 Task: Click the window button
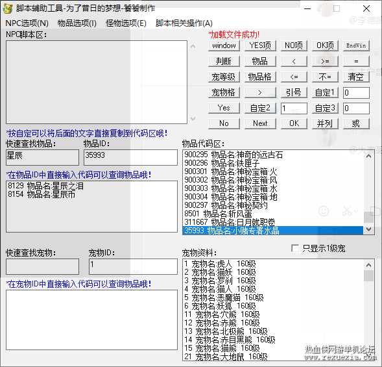tap(224, 45)
